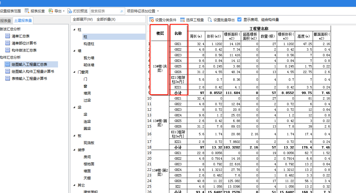The width and height of the screenshot is (356, 193).
Task: Click the 绘图输入构件工程量计算书 report icon
Action: pos(7,71)
